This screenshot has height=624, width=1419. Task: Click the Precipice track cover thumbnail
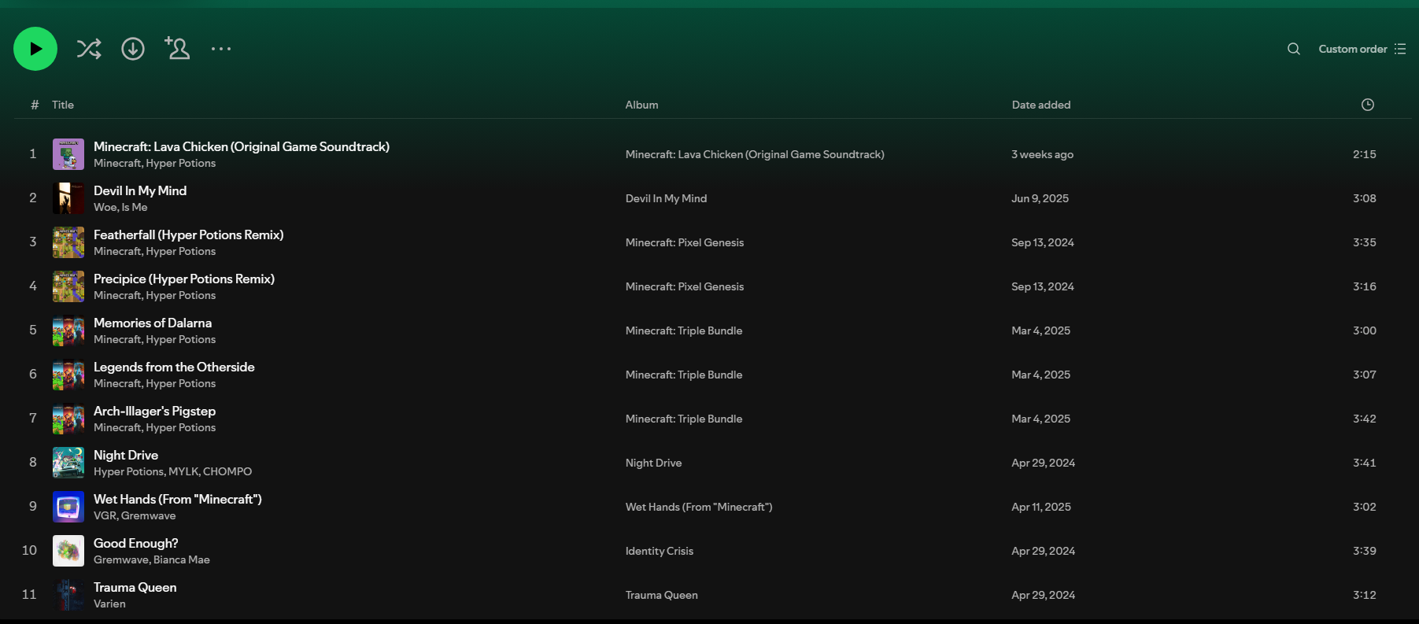tap(68, 286)
